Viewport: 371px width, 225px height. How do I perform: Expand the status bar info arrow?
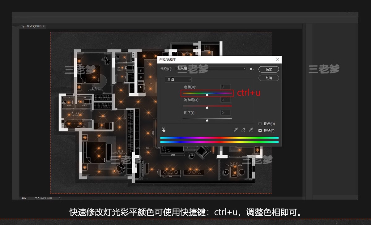pos(60,198)
